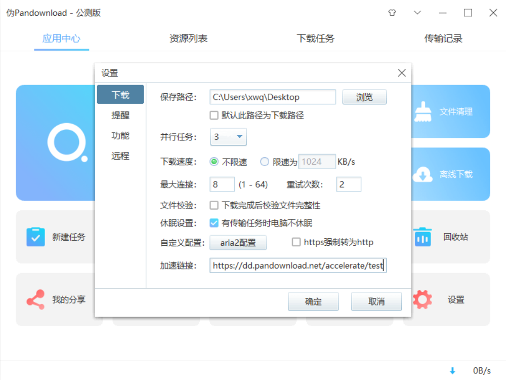The image size is (506, 380).
Task: Click the file cleanup broom icon
Action: (423, 112)
